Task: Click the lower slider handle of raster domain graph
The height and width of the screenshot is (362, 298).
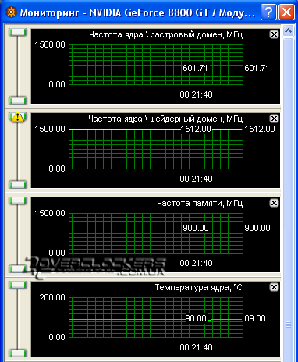Action: (18, 100)
